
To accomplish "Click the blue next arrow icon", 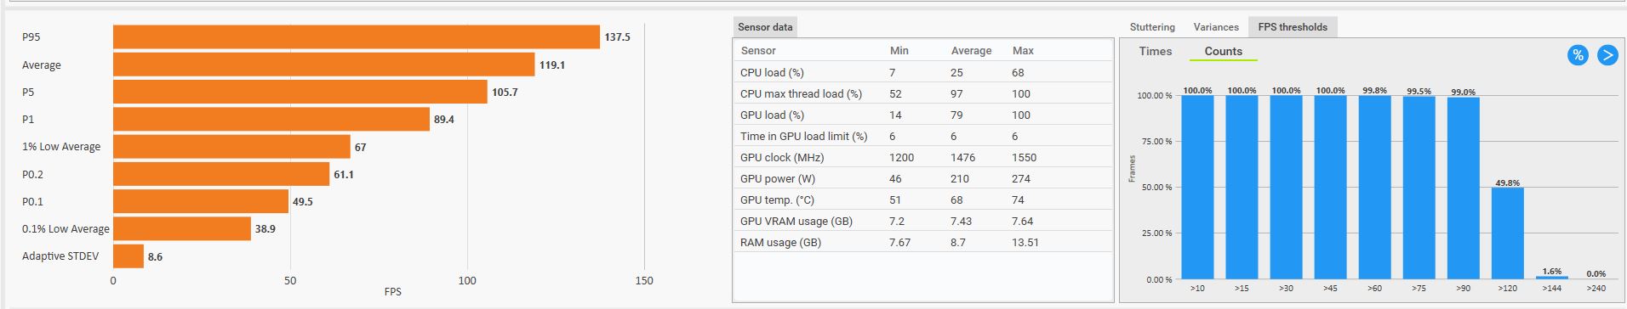I will click(1607, 55).
